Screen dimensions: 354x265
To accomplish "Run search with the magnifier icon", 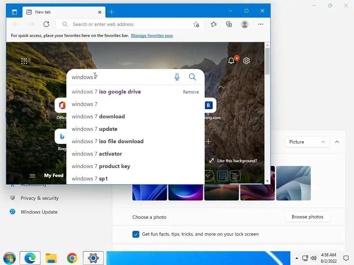I will [192, 77].
